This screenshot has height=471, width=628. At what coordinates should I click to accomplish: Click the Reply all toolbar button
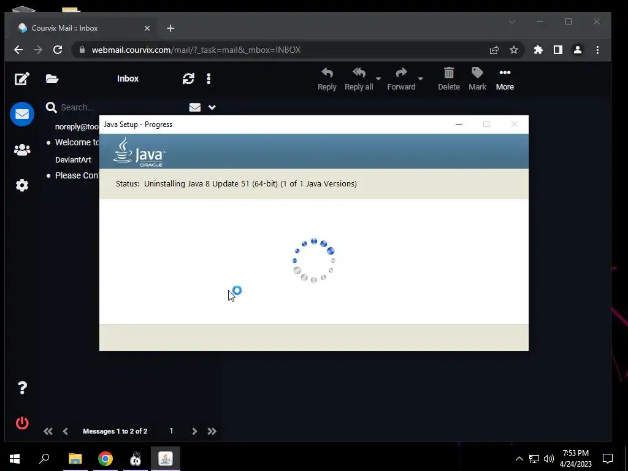(x=359, y=79)
